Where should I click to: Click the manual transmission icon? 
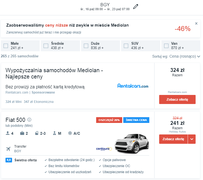[x=55, y=133]
